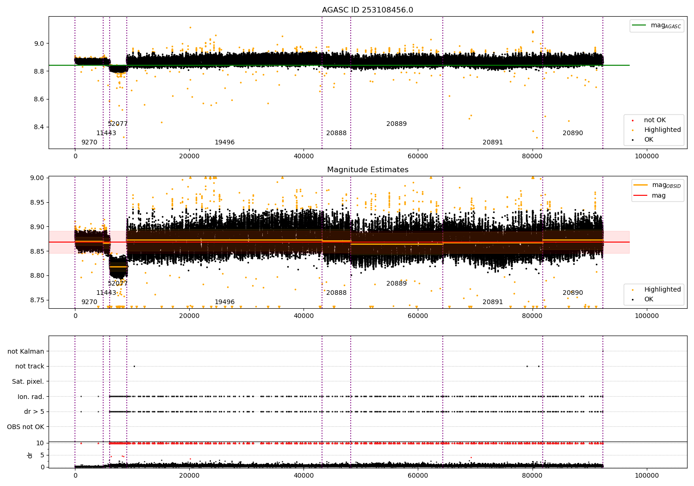Click OBSID label 52077 in top plot
The image size is (694, 486).
click(x=118, y=124)
